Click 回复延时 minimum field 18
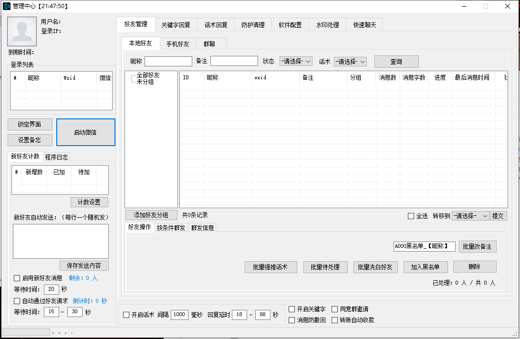 (x=239, y=315)
